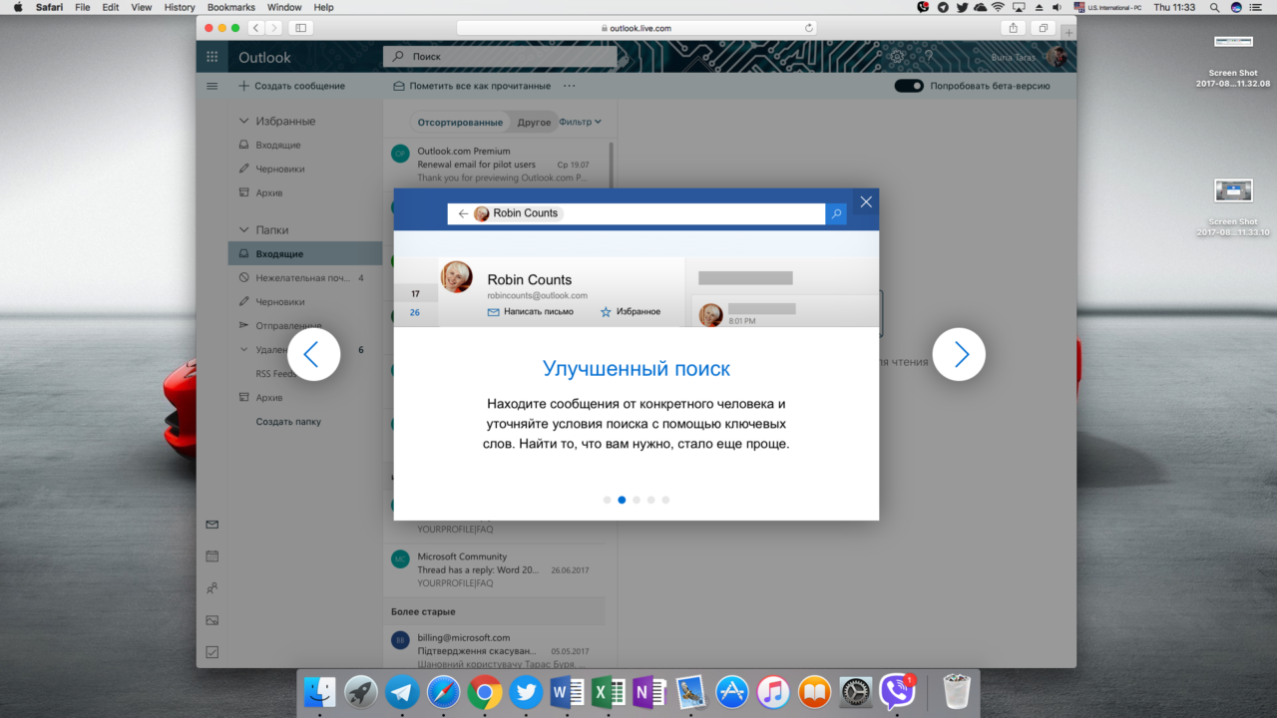This screenshot has width=1277, height=718.
Task: Select the third carousel page dot
Action: [x=637, y=500]
